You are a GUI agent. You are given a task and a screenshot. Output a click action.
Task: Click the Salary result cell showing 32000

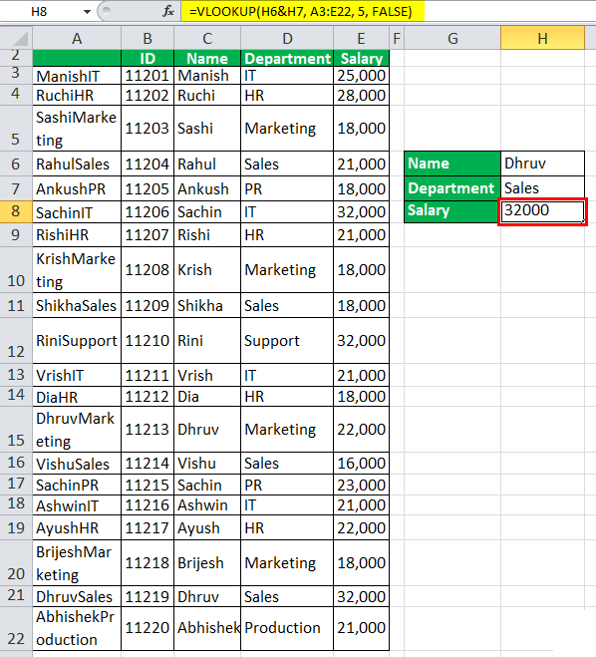coord(542,211)
